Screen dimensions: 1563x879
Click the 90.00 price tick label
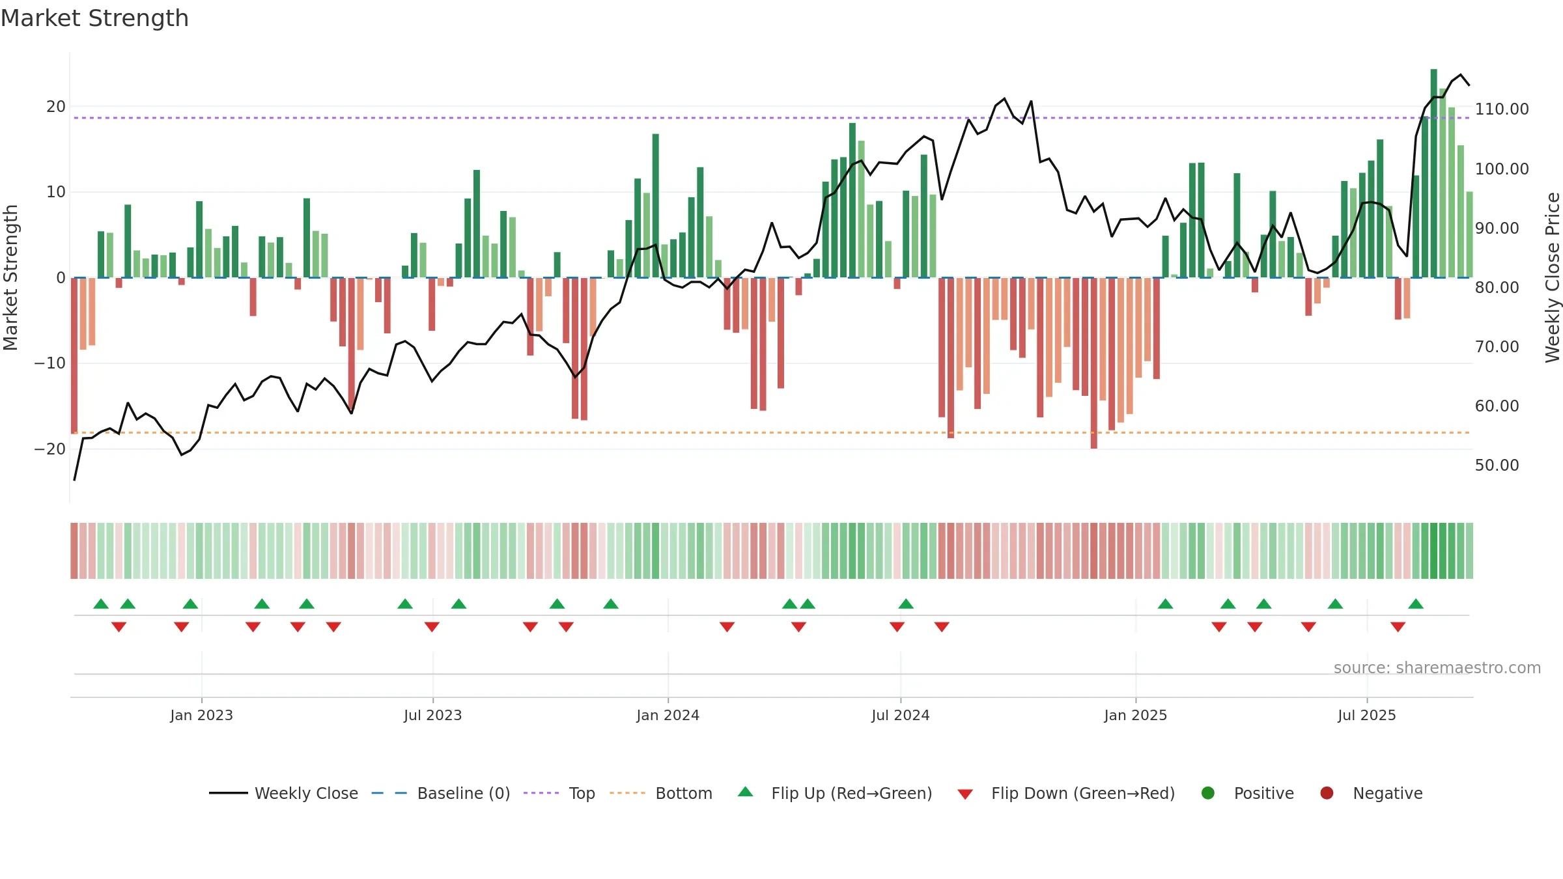coord(1497,228)
